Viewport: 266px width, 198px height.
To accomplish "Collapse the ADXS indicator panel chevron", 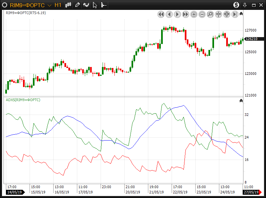I will (241, 100).
